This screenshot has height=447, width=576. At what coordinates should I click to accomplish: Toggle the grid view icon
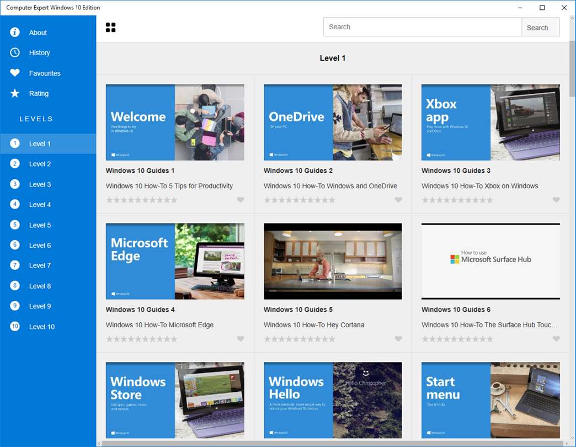tap(110, 27)
